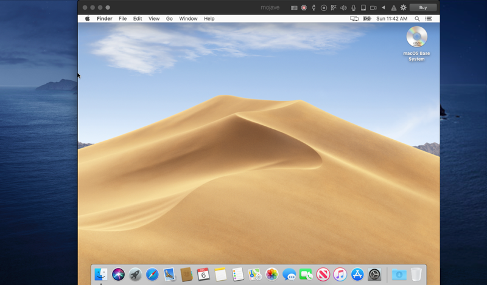
Task: Click the warning triangle icon in the VM toolbar
Action: pos(393,8)
